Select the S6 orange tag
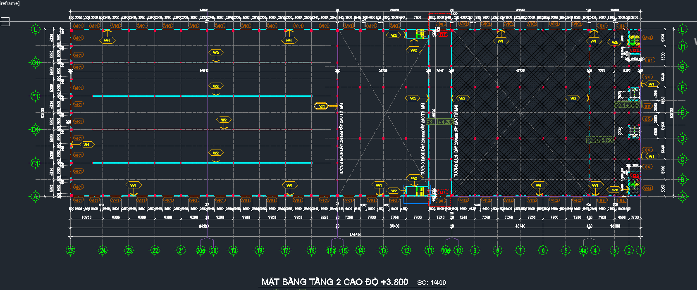Screen dimensions: 697x290 click(x=647, y=106)
